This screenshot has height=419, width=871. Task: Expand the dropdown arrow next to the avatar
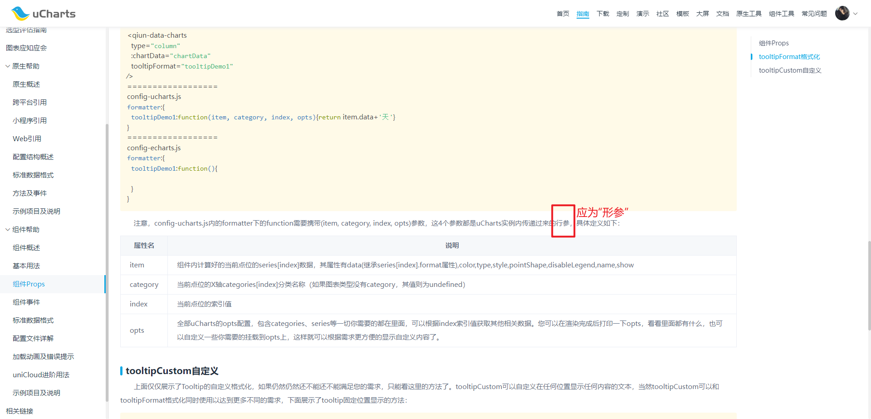coord(855,14)
